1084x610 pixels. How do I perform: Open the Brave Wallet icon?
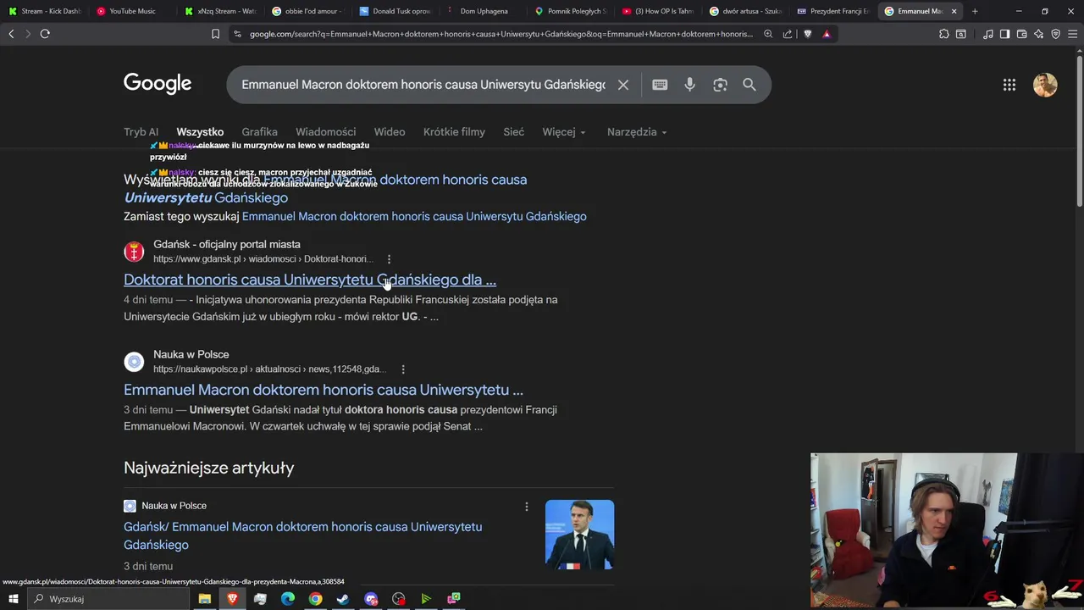1021,34
